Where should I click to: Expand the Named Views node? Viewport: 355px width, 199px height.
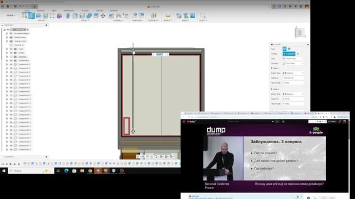click(7, 37)
